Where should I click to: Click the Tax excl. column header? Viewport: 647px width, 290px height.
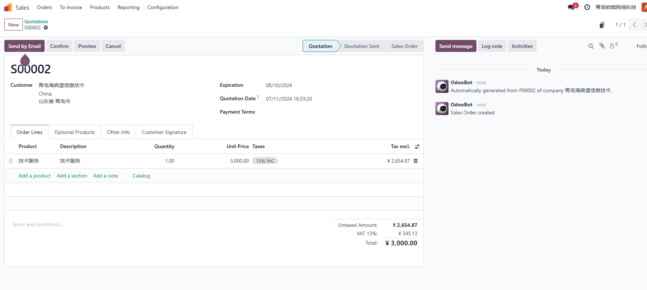coord(400,146)
